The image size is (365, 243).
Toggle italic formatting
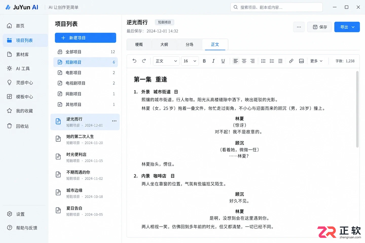[x=213, y=61]
